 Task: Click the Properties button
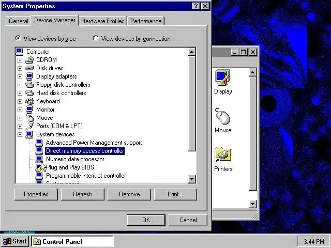click(36, 194)
